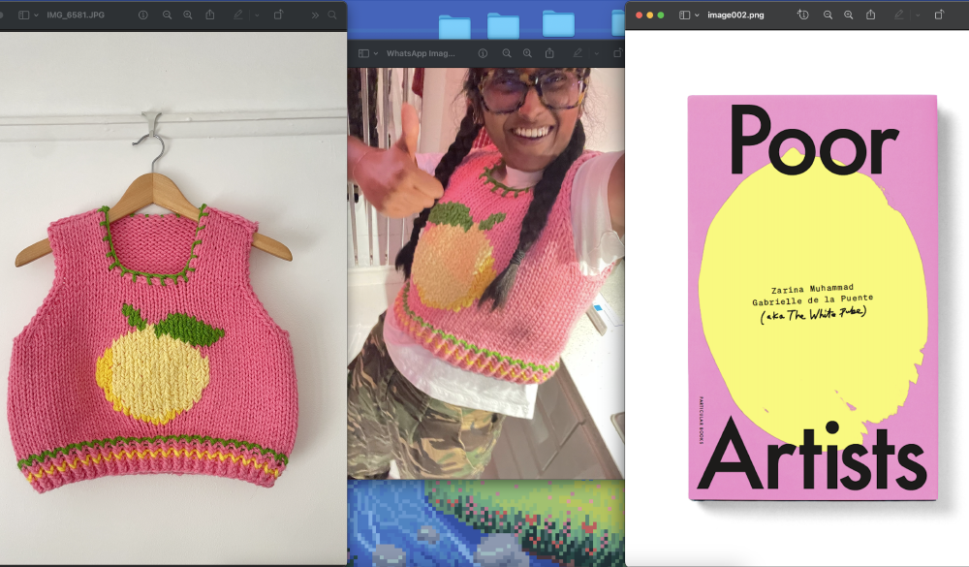Show version history for image002.png
This screenshot has width=969, height=567.
point(802,15)
